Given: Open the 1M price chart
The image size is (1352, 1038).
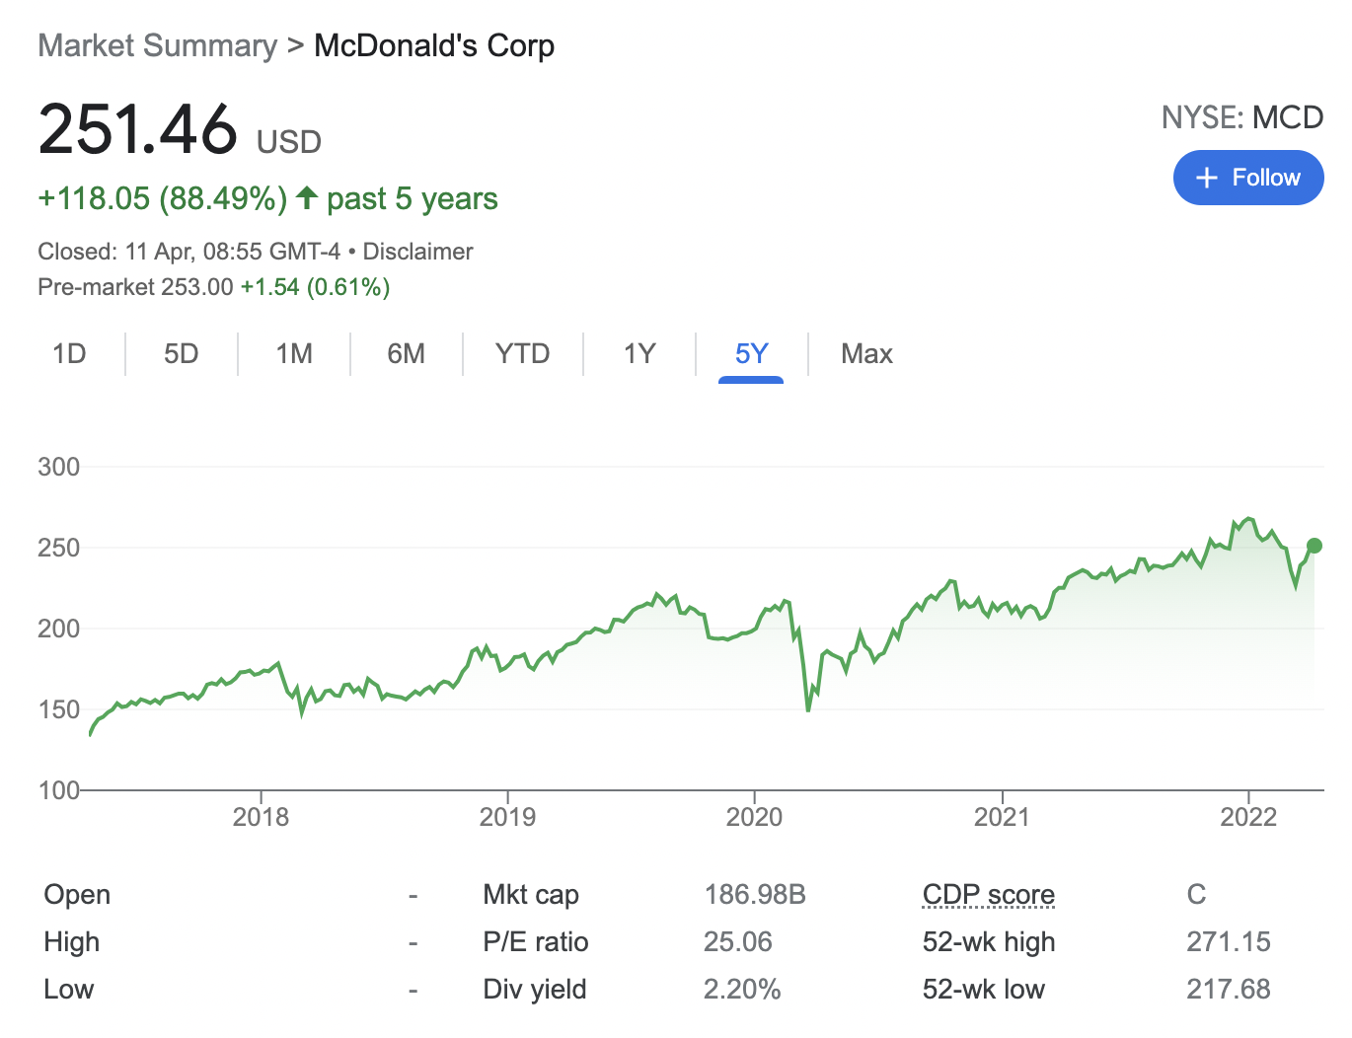Looking at the screenshot, I should pyautogui.click(x=293, y=353).
